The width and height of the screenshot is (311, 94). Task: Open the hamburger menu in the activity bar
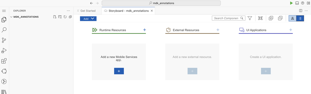coord(4,11)
